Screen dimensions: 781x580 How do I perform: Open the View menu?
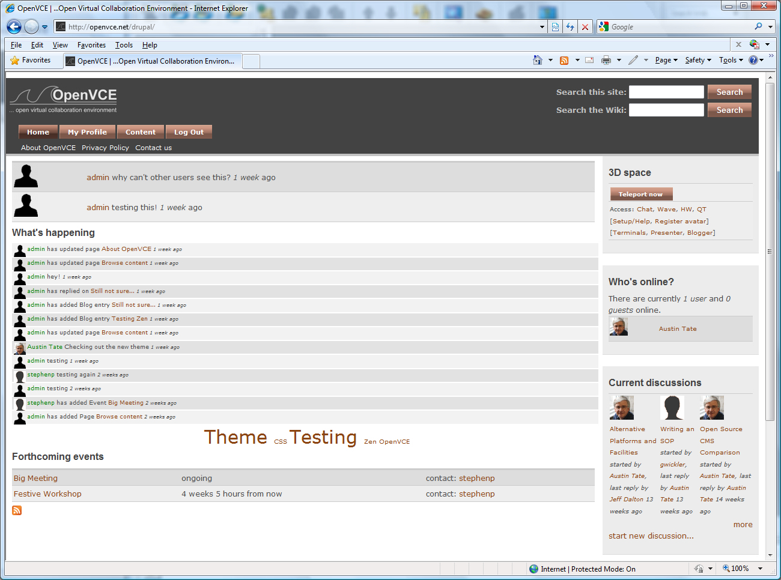tap(60, 45)
